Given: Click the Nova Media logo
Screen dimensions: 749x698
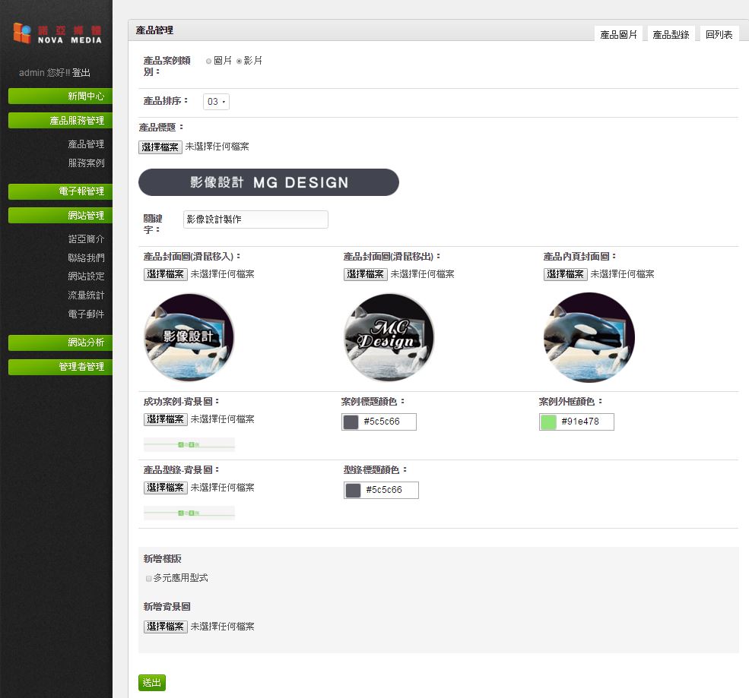Looking at the screenshot, I should [57, 33].
